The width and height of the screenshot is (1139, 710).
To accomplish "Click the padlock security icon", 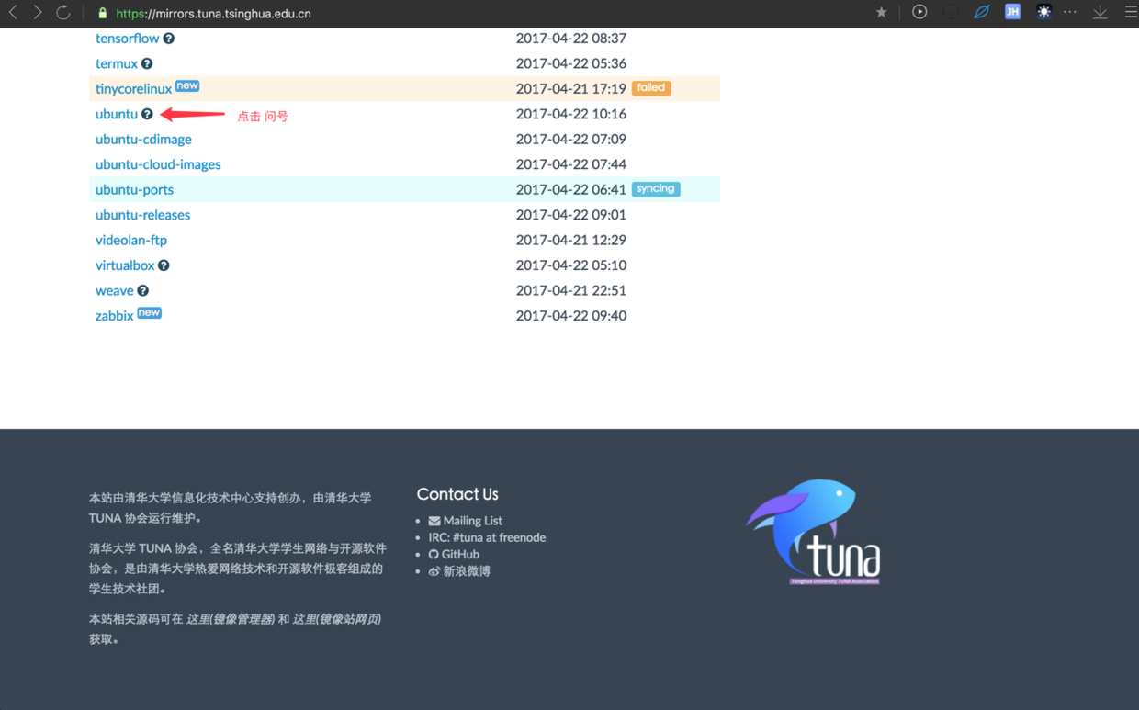I will point(103,13).
